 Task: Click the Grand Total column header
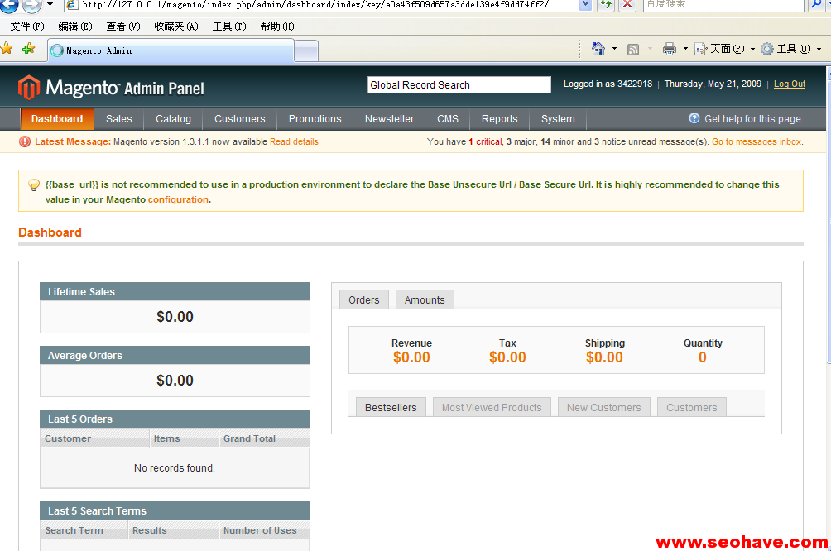[x=265, y=438]
